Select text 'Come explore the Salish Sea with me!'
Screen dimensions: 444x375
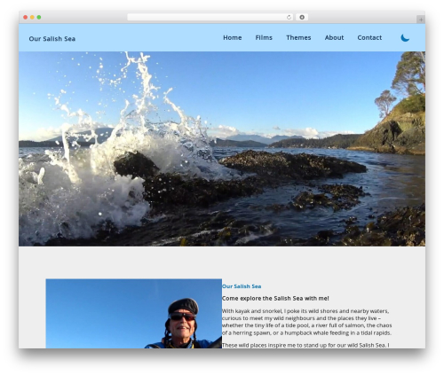(275, 298)
